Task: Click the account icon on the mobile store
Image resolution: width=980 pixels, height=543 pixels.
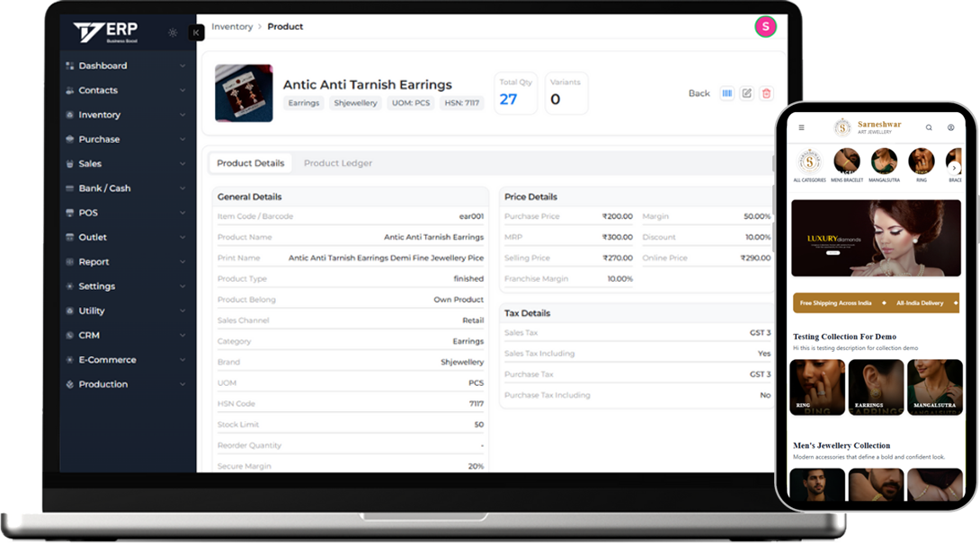Action: click(950, 127)
